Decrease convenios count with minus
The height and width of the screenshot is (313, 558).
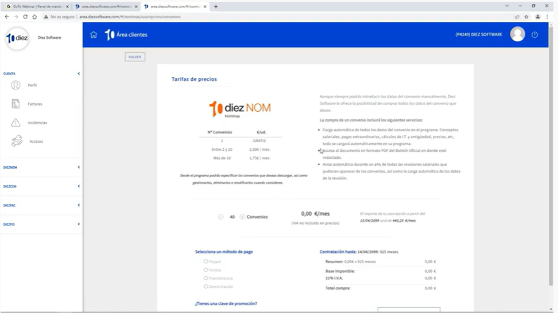point(220,217)
